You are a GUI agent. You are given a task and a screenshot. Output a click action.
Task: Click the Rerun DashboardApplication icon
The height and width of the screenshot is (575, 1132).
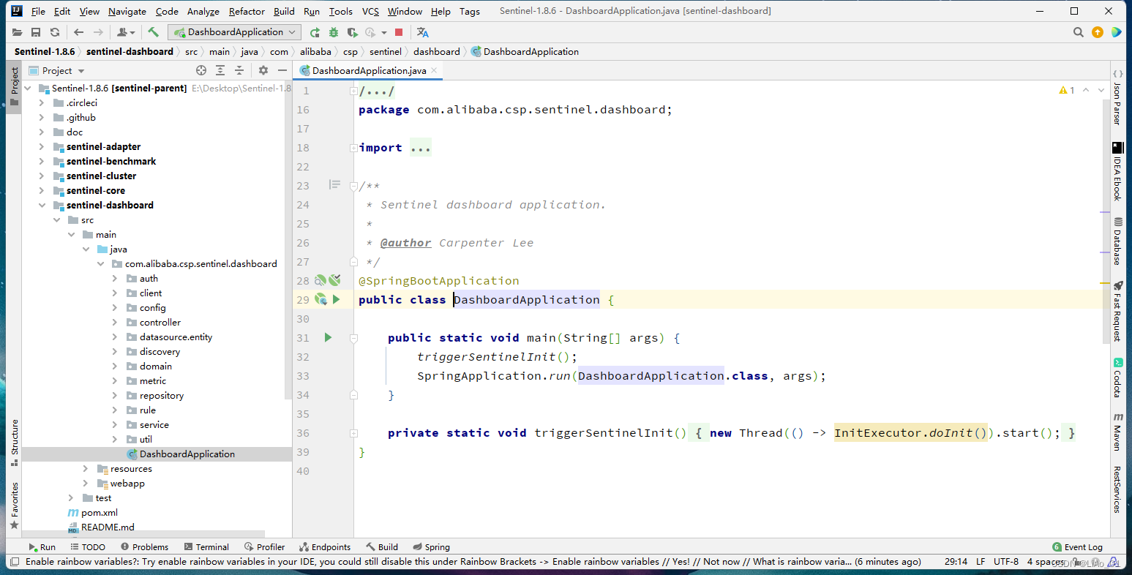pos(315,32)
